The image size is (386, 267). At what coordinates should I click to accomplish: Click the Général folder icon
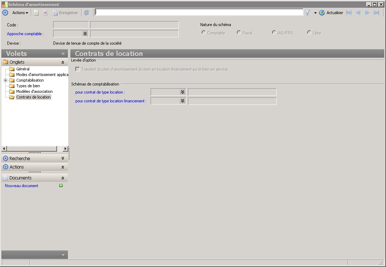pyautogui.click(x=12, y=69)
